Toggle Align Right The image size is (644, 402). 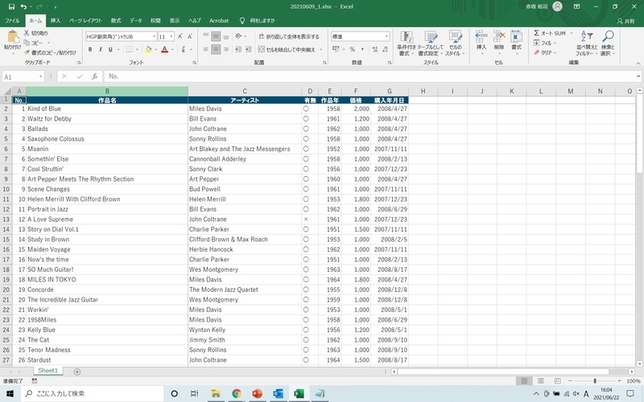pos(225,49)
